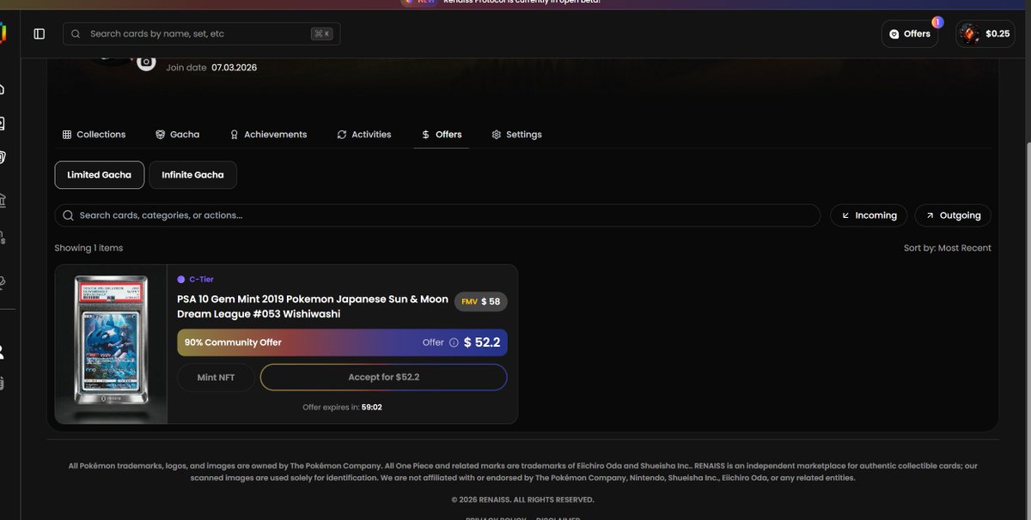1031x520 pixels.
Task: Click the camera icon on profile avatar
Action: point(146,62)
